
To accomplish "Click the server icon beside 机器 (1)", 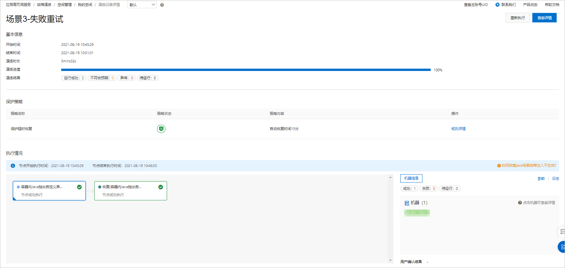I will 407,203.
